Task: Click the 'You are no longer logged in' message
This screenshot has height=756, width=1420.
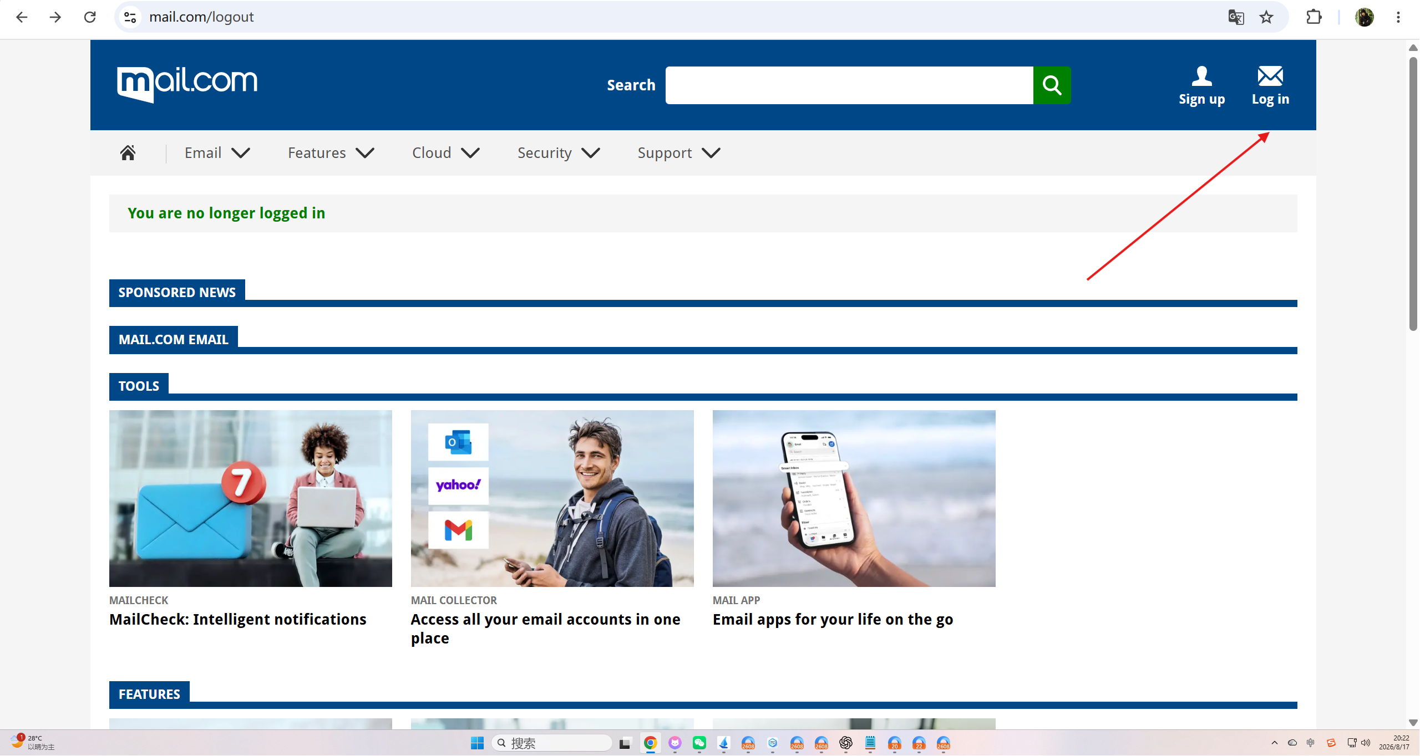Action: tap(226, 213)
